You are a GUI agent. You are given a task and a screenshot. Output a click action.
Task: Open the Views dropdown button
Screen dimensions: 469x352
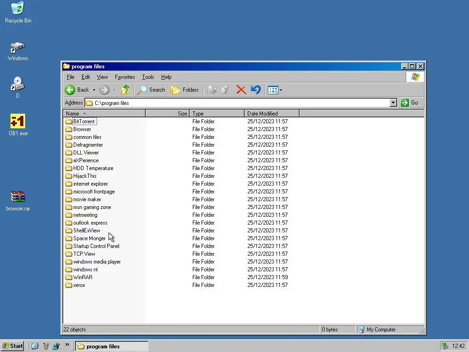(275, 90)
